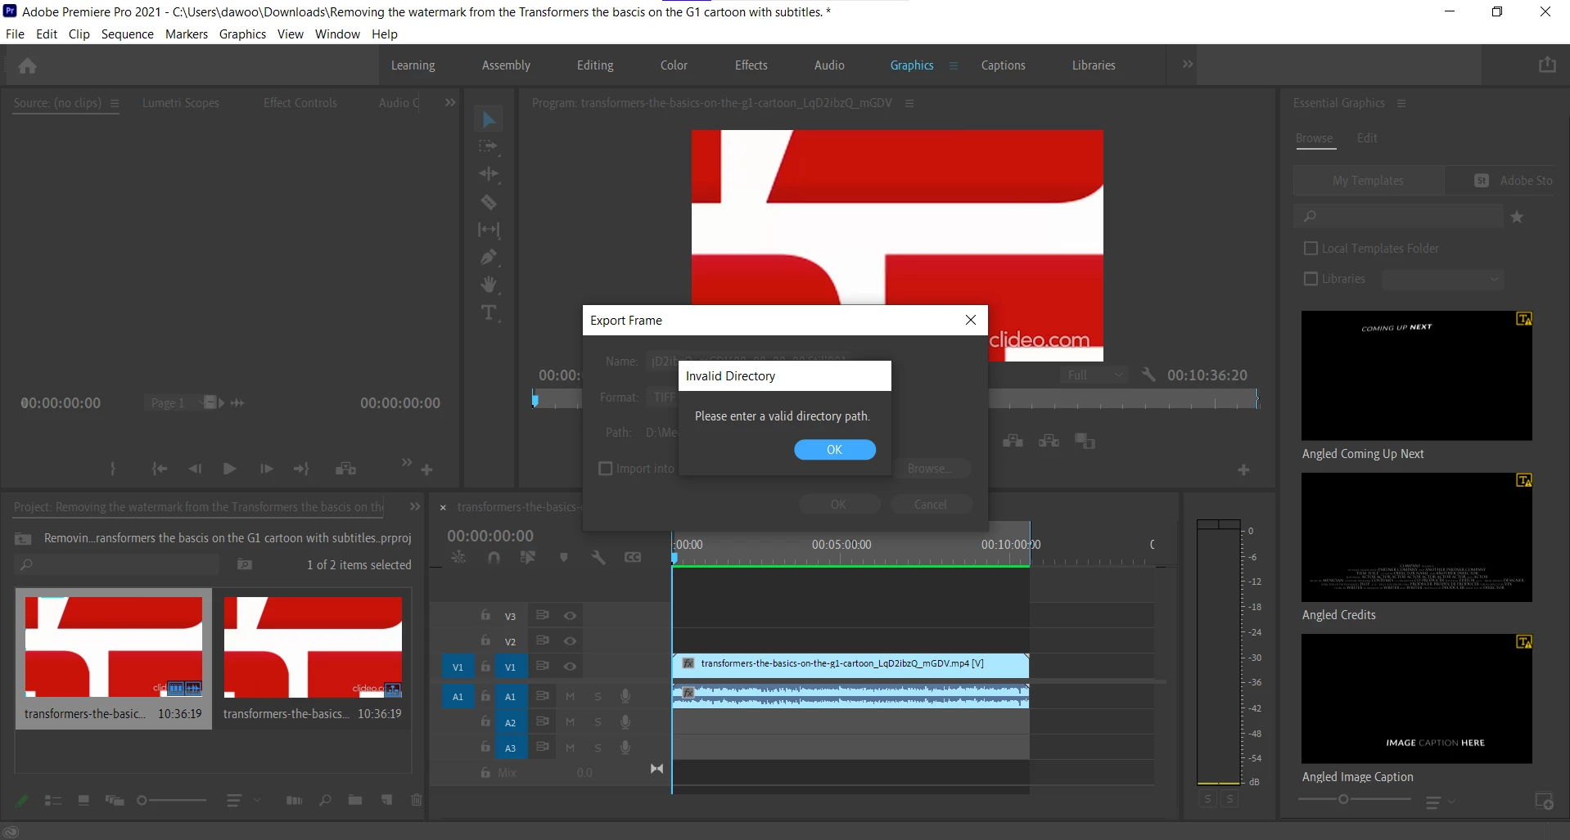Select the Track Select Forward tool
The height and width of the screenshot is (840, 1570).
click(x=489, y=146)
